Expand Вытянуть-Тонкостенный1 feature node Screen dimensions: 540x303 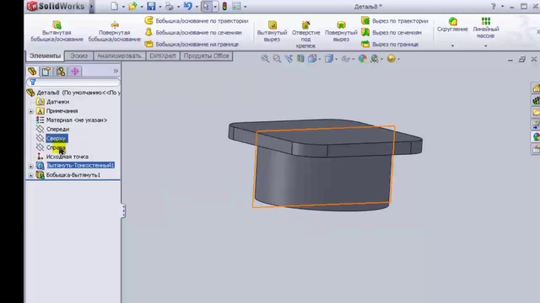pos(30,167)
